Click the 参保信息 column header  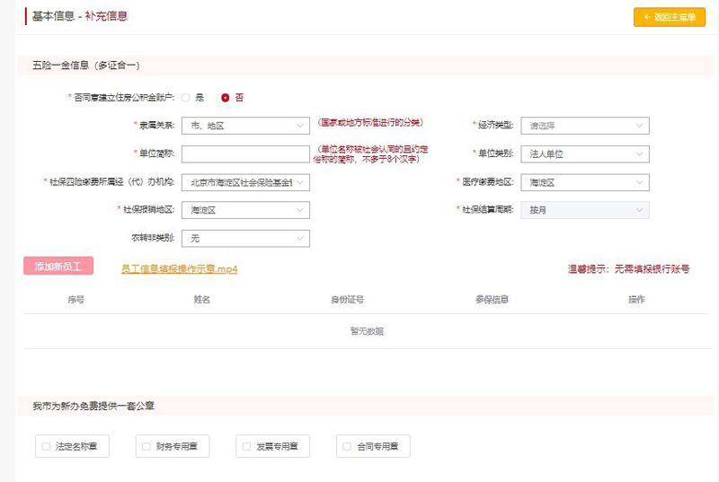point(493,300)
